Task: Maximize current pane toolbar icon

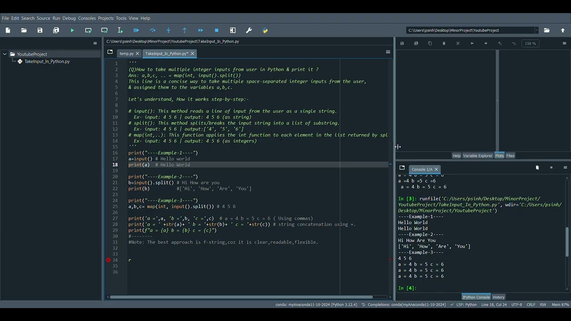Action: tap(233, 30)
